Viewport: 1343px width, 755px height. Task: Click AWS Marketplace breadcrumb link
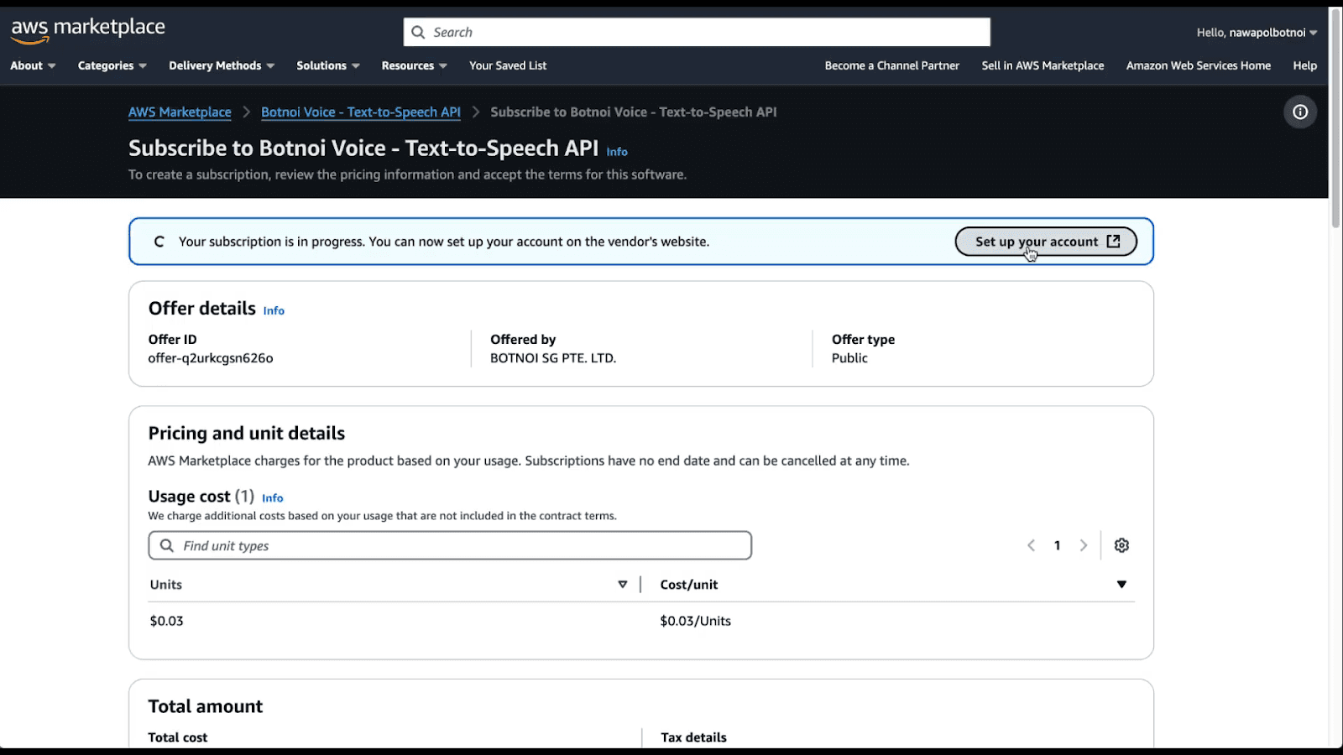[180, 112]
